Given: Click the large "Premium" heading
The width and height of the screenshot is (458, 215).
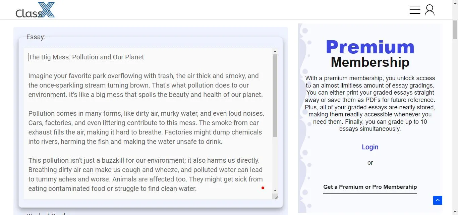Looking at the screenshot, I should pyautogui.click(x=370, y=47).
